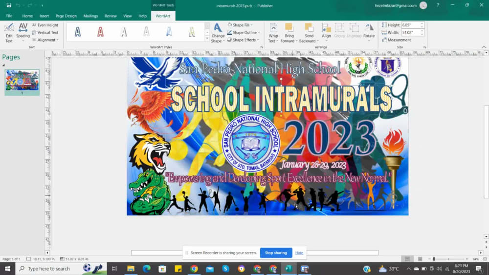489x275 pixels.
Task: Click the Hide link in sharing bar
Action: 299,253
